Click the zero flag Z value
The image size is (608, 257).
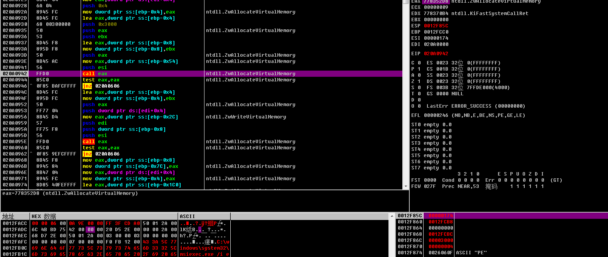[x=419, y=81]
